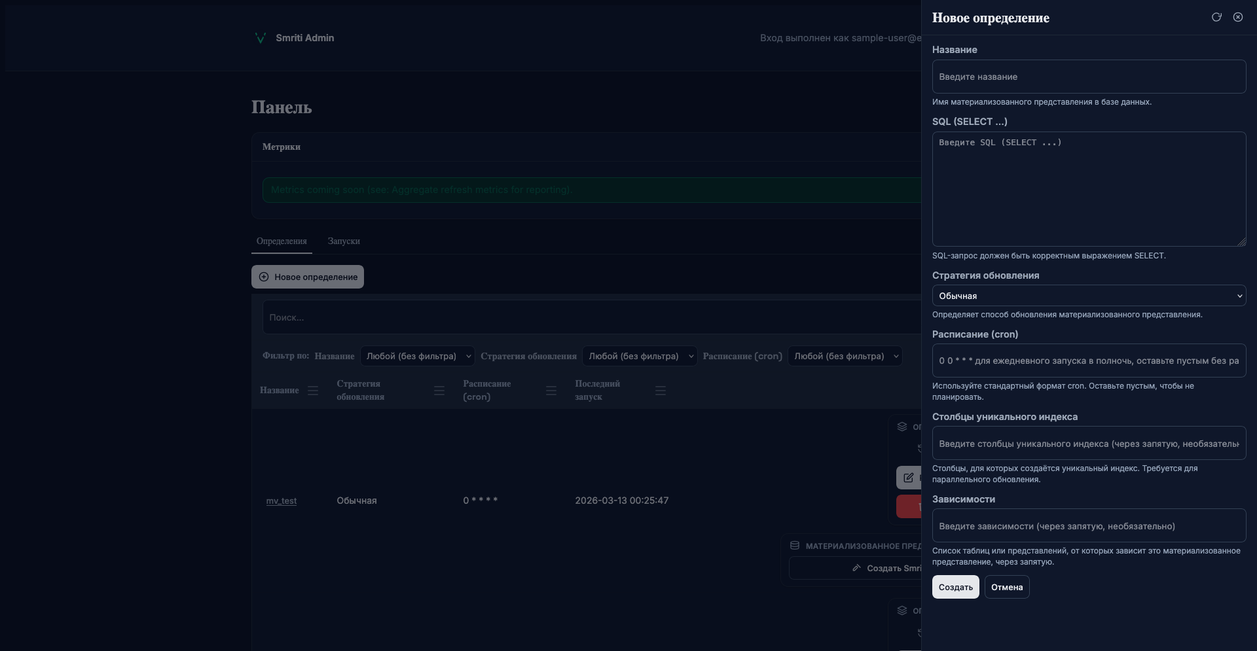Click the database icon beside МАТЕРИАЛИЗОВАННОЕ ПРЕД
This screenshot has width=1257, height=651.
795,546
